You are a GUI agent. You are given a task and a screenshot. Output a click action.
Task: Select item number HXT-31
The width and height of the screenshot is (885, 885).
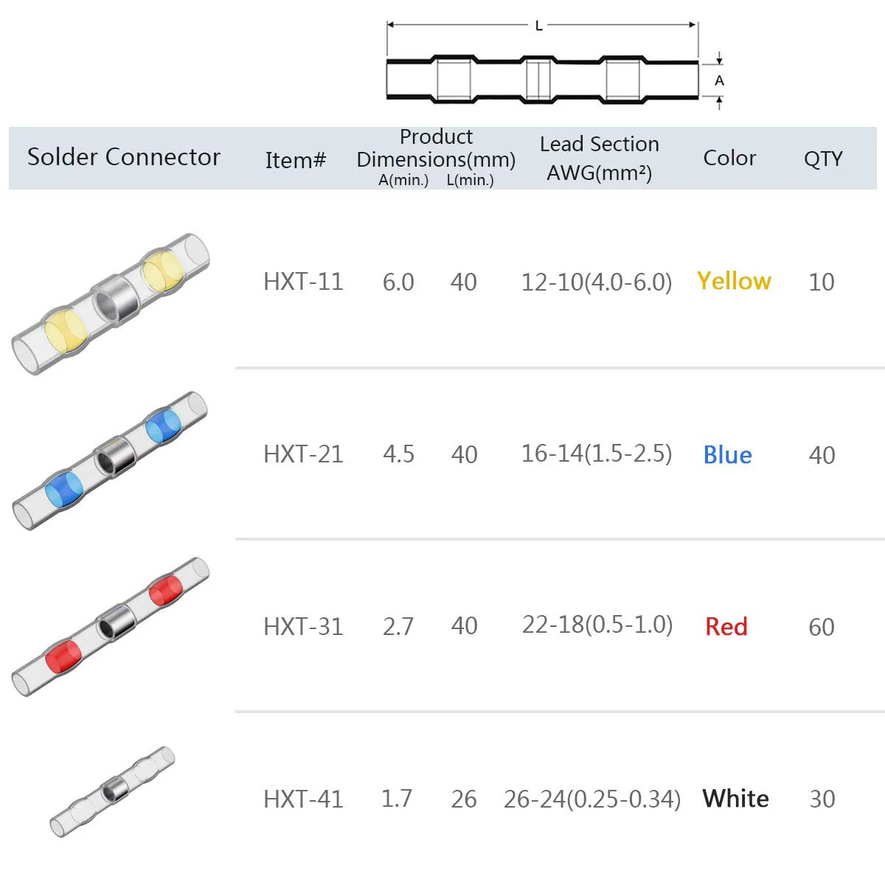(x=303, y=627)
